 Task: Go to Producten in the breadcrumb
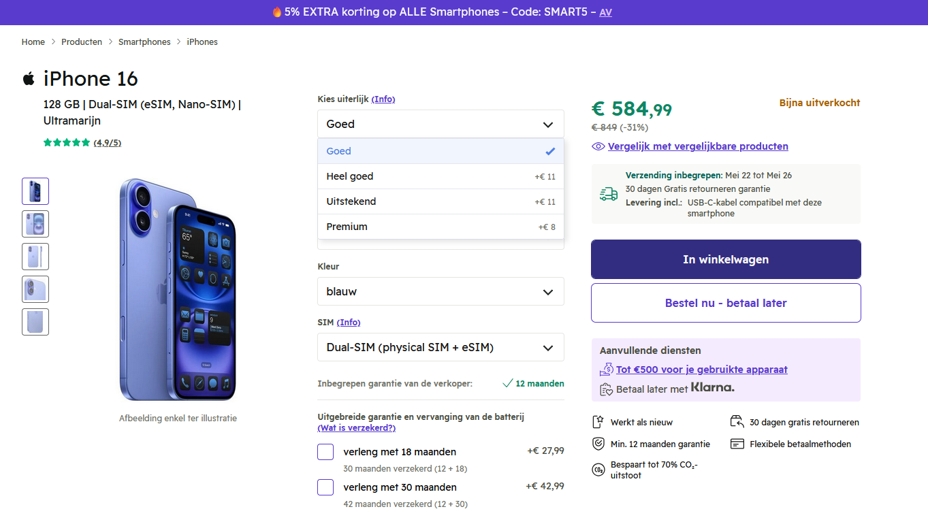click(82, 42)
